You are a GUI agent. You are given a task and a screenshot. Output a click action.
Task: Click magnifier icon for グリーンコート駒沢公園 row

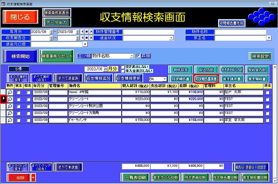(10, 106)
